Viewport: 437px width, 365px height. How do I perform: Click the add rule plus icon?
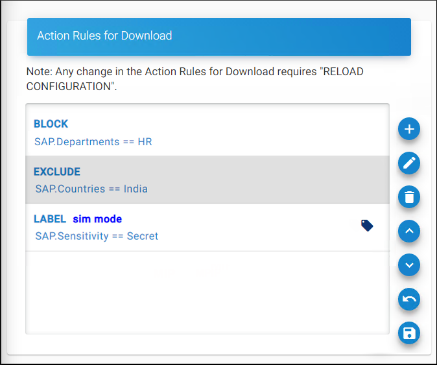(x=409, y=129)
